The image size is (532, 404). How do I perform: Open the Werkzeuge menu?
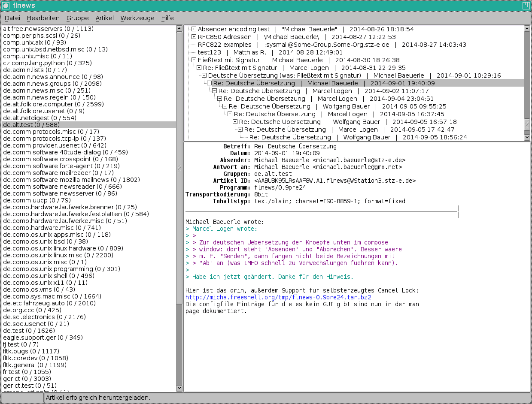(137, 18)
